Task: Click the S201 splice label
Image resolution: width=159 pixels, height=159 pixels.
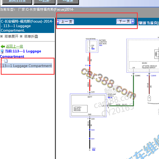Action: (x=93, y=139)
